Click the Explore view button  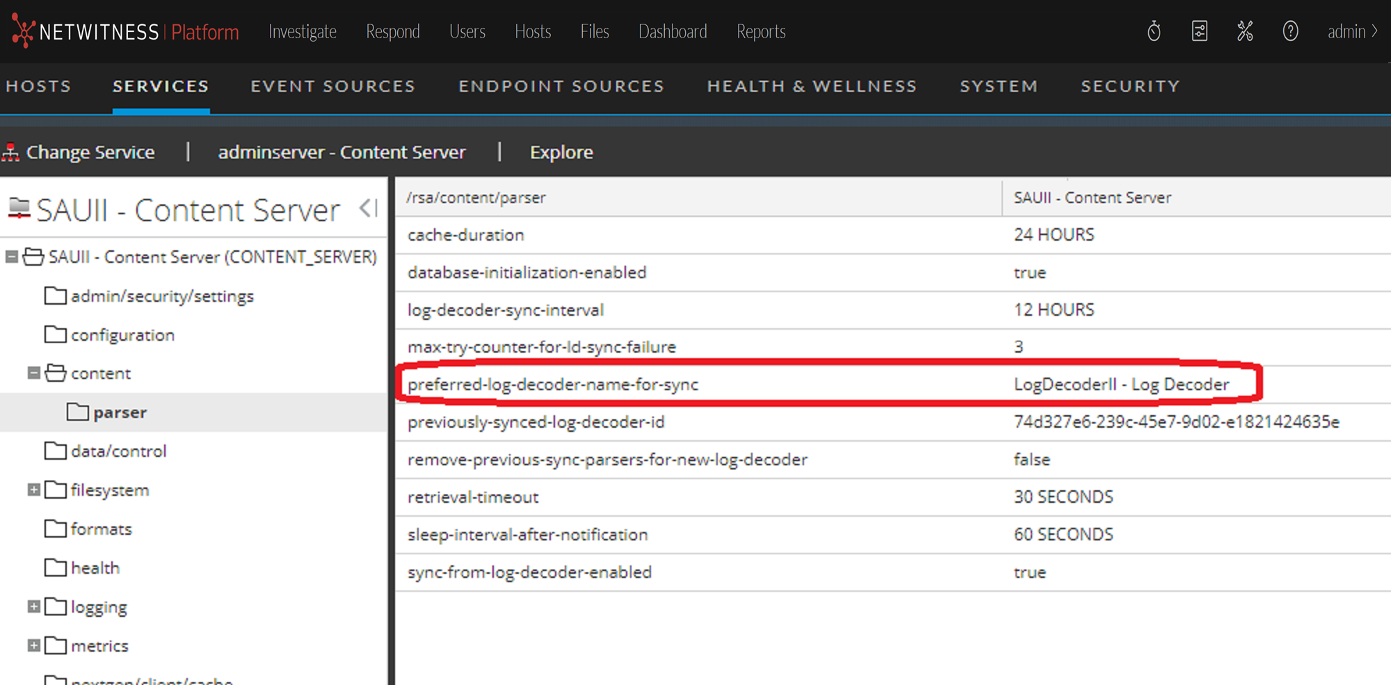click(x=561, y=152)
